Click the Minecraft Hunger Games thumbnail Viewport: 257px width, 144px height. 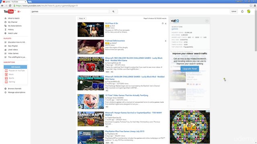coord(91,119)
